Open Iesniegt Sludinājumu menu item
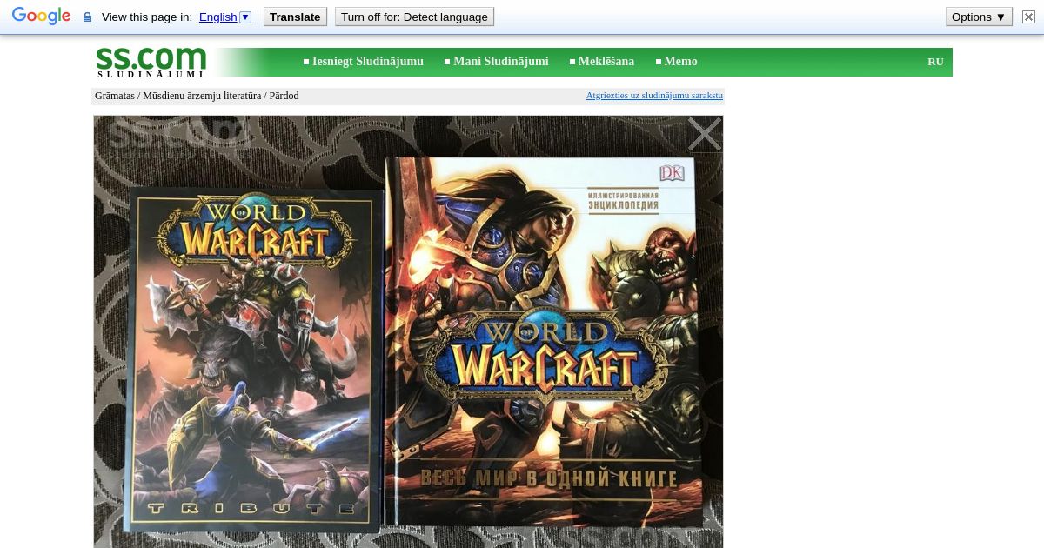 click(367, 62)
